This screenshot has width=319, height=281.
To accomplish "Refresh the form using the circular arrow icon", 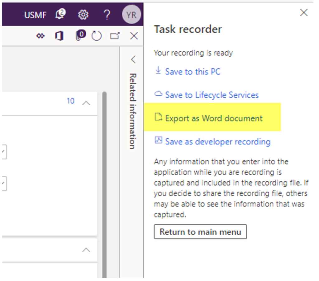I will coord(97,36).
